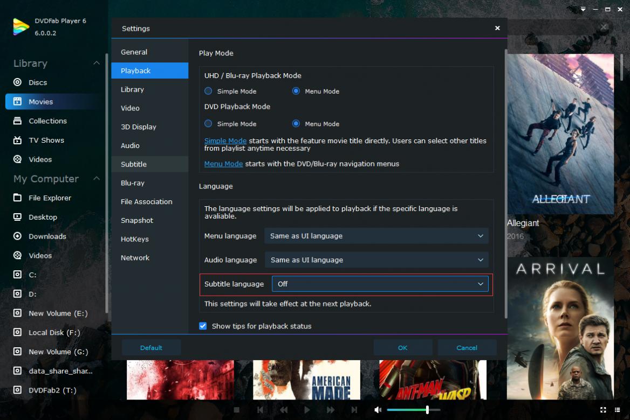Viewport: 630px width, 420px height.
Task: Adjust the volume slider
Action: (414, 410)
